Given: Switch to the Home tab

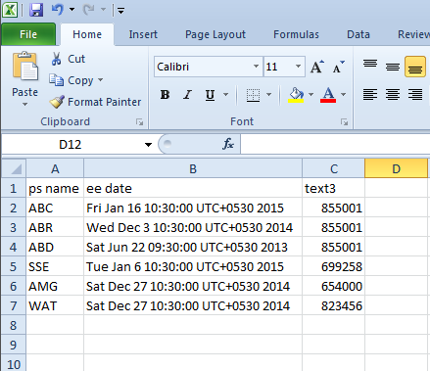Looking at the screenshot, I should click(87, 34).
